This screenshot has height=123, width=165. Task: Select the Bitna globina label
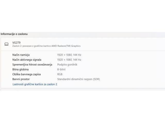pyautogui.click(x=20, y=69)
